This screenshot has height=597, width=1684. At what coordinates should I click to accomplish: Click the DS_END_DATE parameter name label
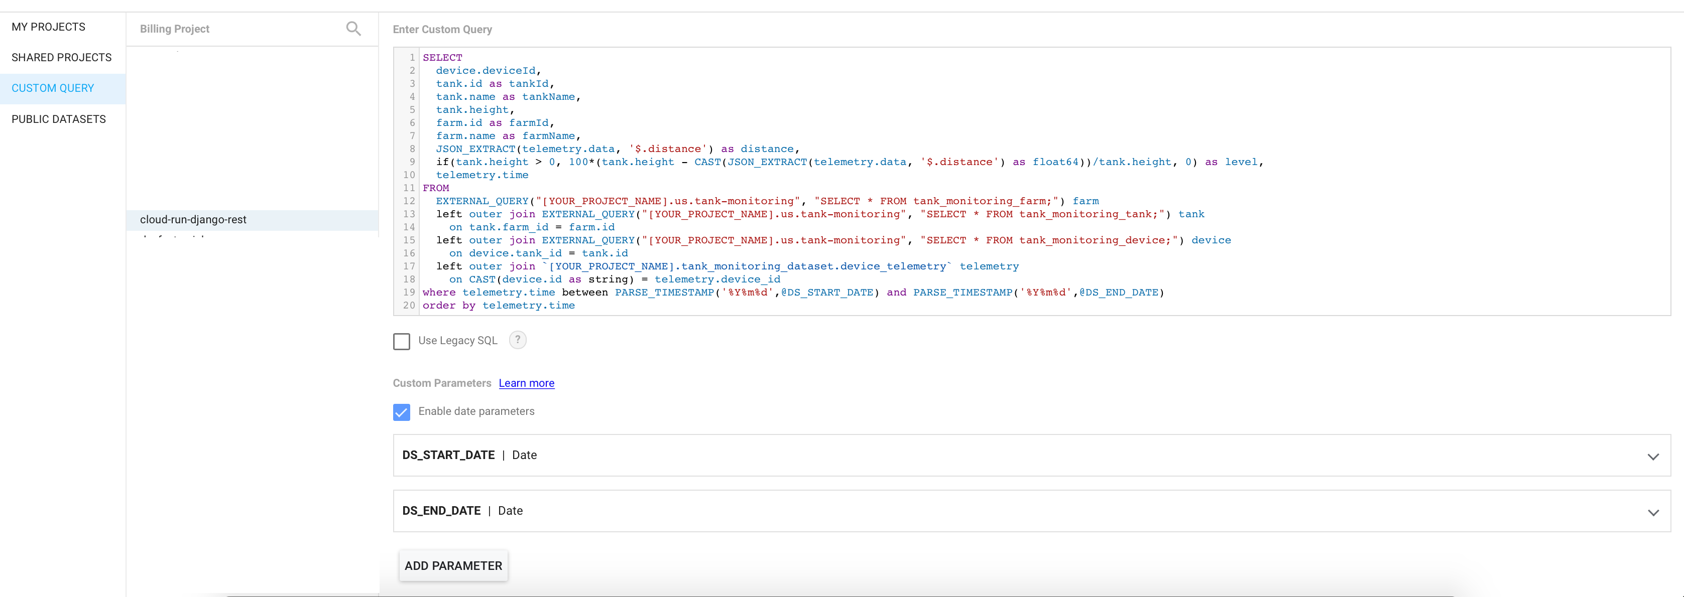(441, 511)
